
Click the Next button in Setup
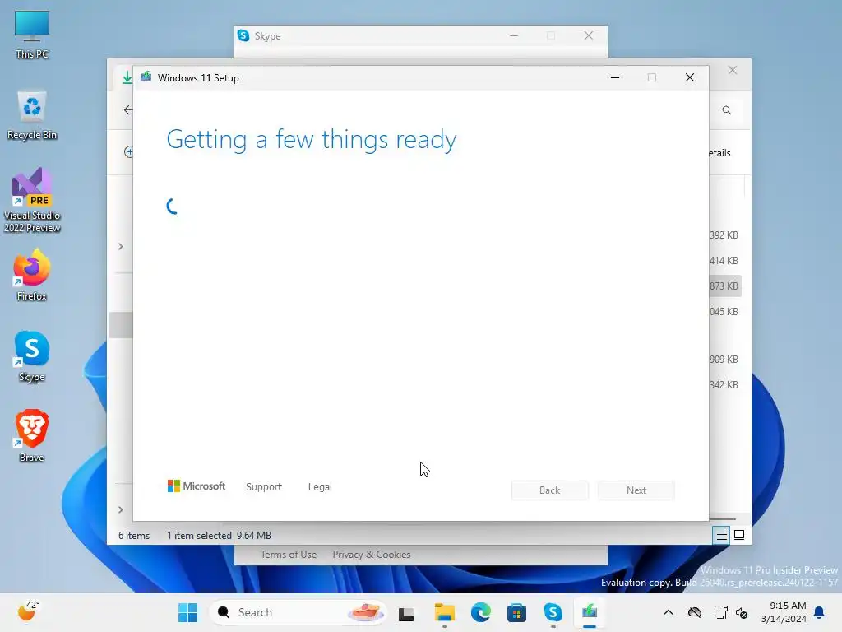636,490
